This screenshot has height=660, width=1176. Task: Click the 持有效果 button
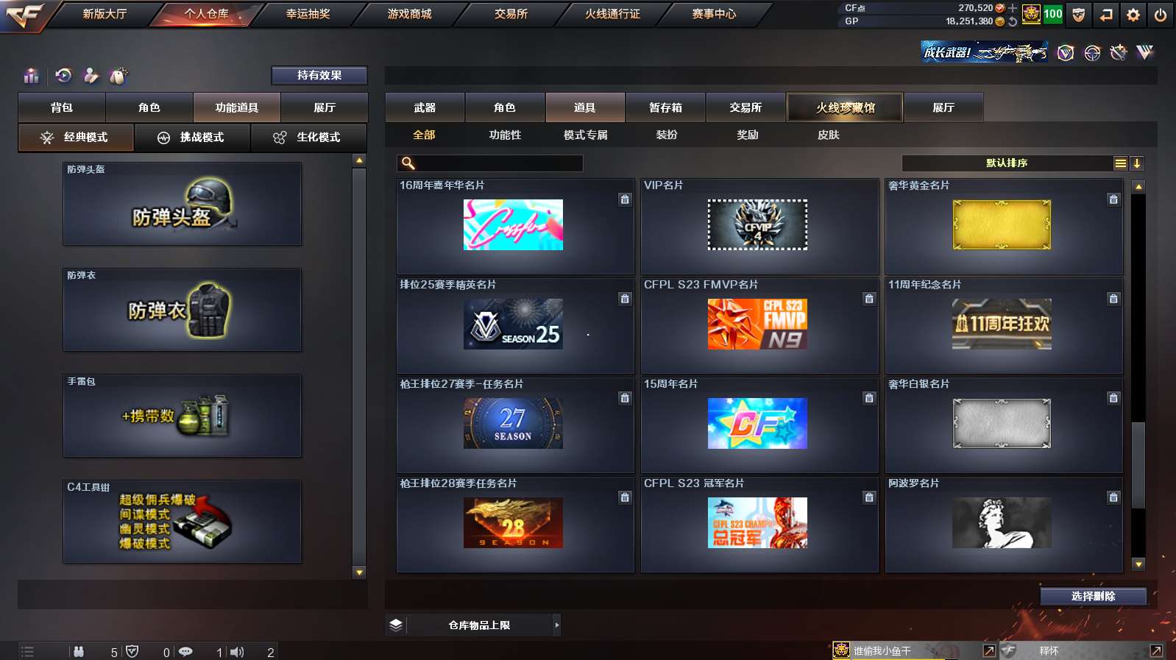click(319, 75)
